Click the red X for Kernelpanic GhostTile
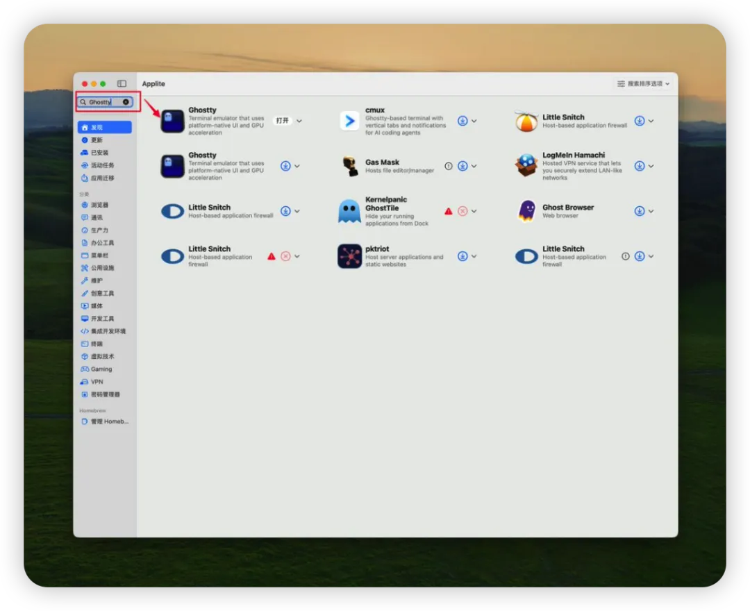This screenshot has width=750, height=611. [462, 211]
